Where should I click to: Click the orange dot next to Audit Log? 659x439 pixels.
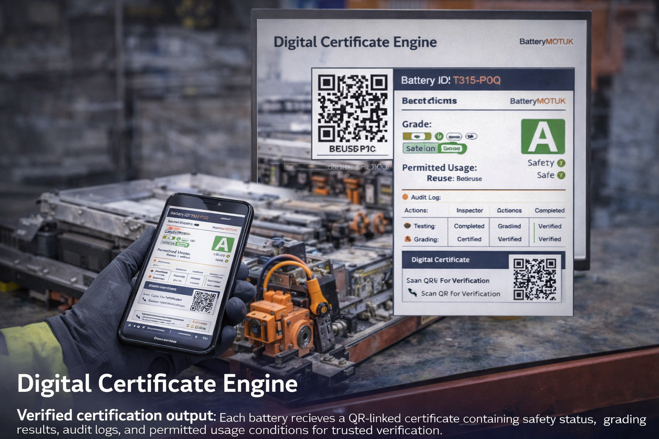405,197
